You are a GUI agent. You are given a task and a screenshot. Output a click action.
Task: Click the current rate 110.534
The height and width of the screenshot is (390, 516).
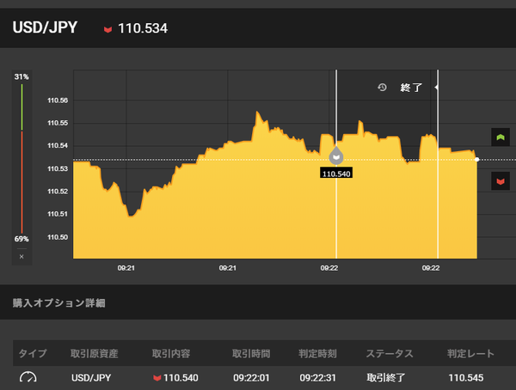coord(143,28)
